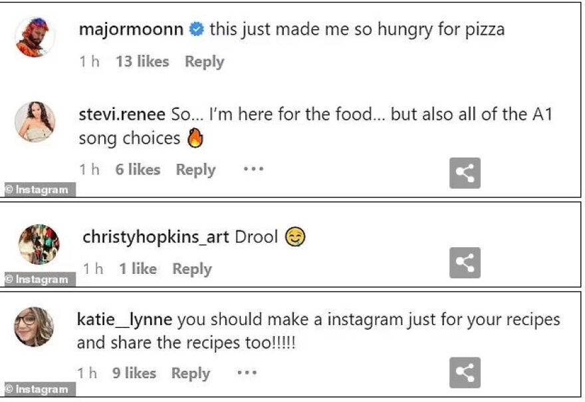Open katie__lynne's avatar
Image resolution: width=585 pixels, height=402 pixels.
coord(34,327)
